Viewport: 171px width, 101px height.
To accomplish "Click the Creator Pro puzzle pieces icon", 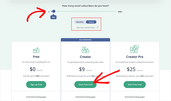I will click(135, 49).
